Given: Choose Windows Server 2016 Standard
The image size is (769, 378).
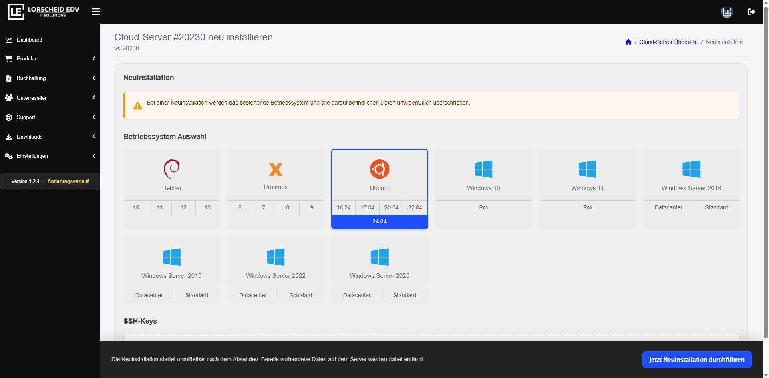Looking at the screenshot, I should click(717, 207).
